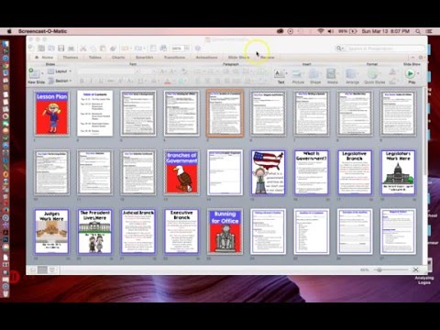The height and width of the screenshot is (330, 440).
Task: Select the USA flag map slide thumbnail
Action: click(x=268, y=172)
